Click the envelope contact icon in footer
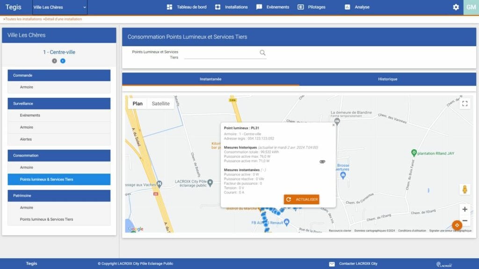The width and height of the screenshot is (479, 269). (x=332, y=264)
